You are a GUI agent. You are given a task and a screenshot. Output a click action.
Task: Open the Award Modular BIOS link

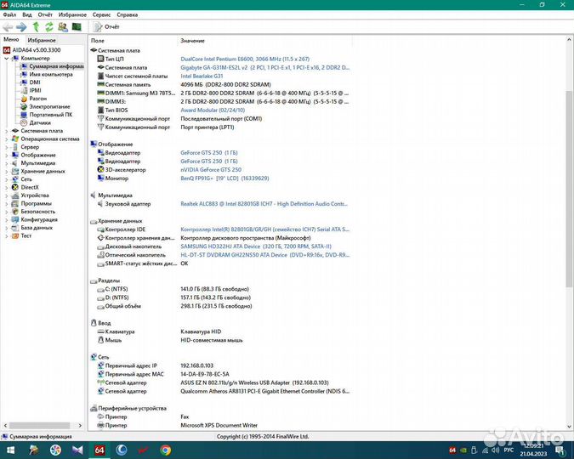[x=213, y=110]
